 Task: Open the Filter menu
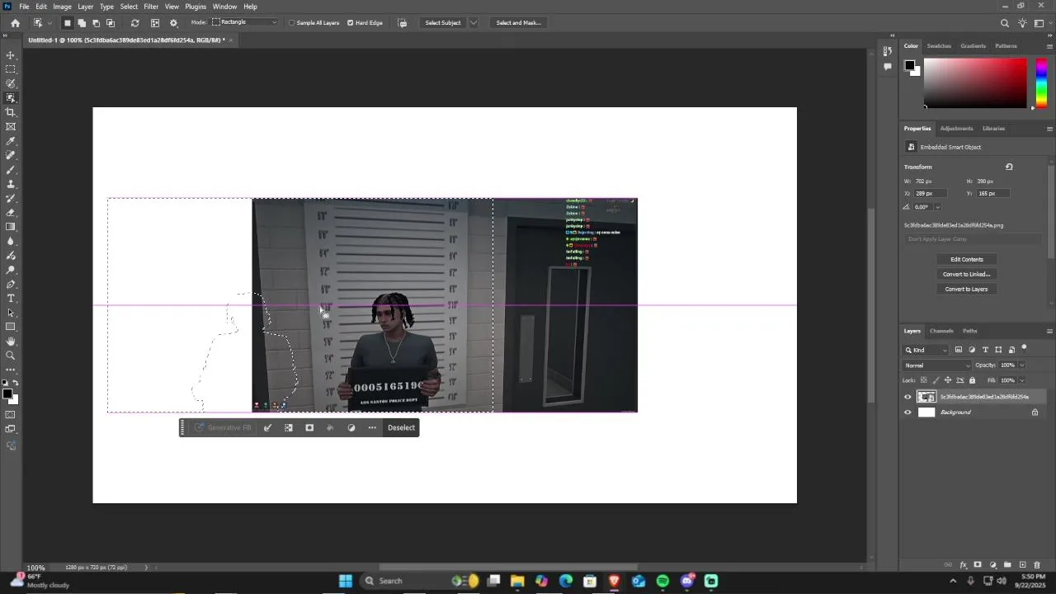[151, 7]
